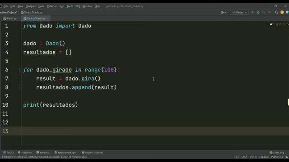The image size is (289, 162).
Task: Click line number 6 in the gutter
Action: [7, 70]
